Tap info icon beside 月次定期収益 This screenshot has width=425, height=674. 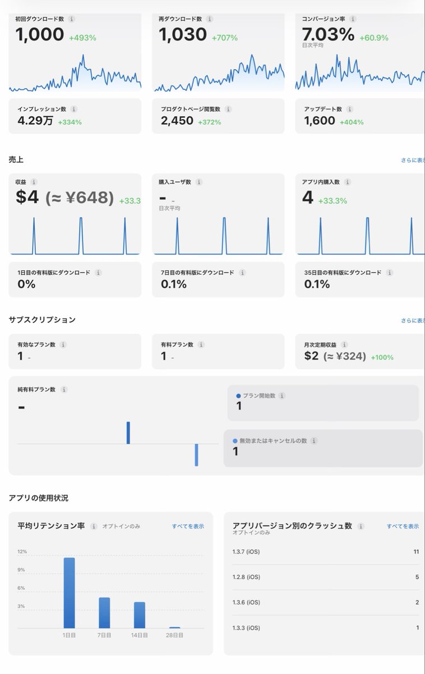[x=344, y=344]
